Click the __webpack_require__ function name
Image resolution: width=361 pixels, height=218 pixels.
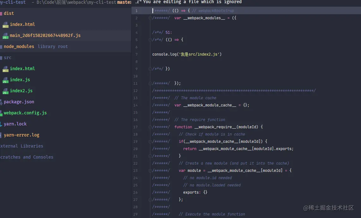pos(215,127)
